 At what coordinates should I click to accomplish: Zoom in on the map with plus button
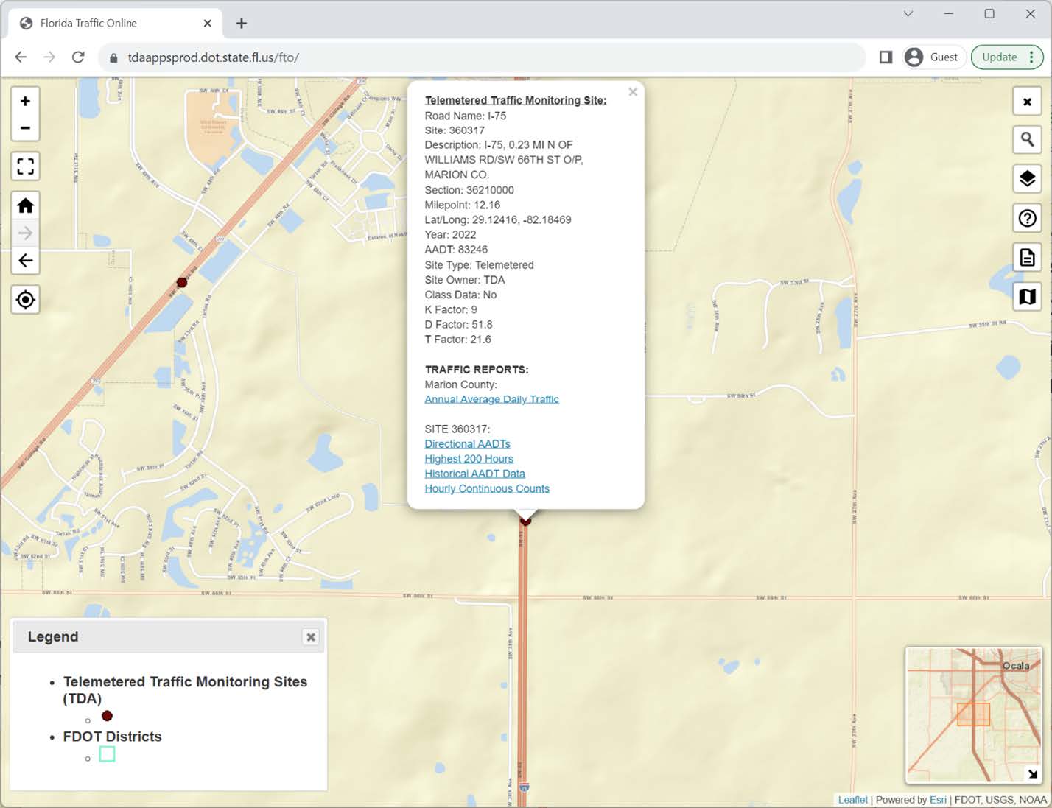click(25, 101)
